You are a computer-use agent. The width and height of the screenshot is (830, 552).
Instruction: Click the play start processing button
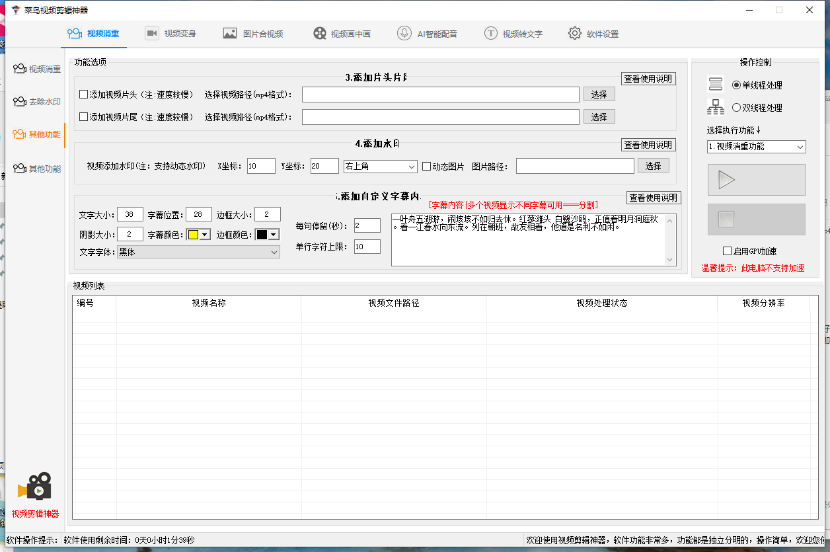[756, 180]
